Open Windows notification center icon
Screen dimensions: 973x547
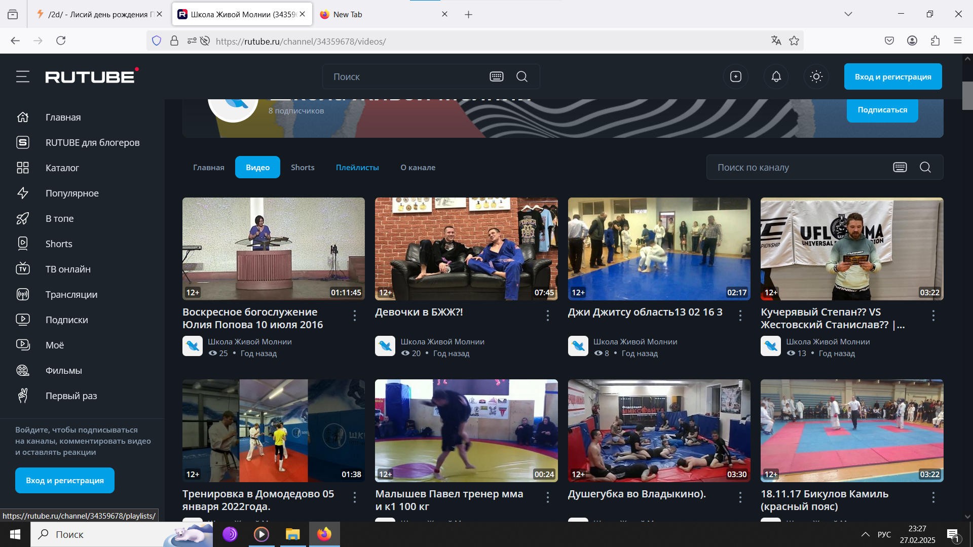tap(953, 535)
